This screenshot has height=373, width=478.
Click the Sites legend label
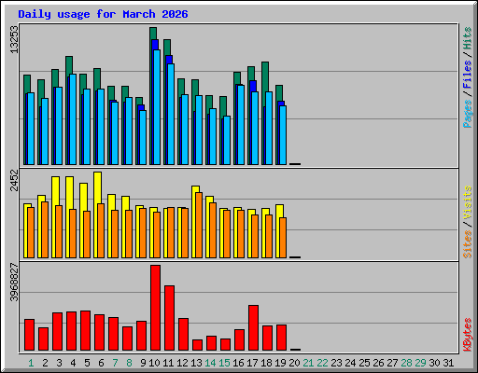coord(467,244)
